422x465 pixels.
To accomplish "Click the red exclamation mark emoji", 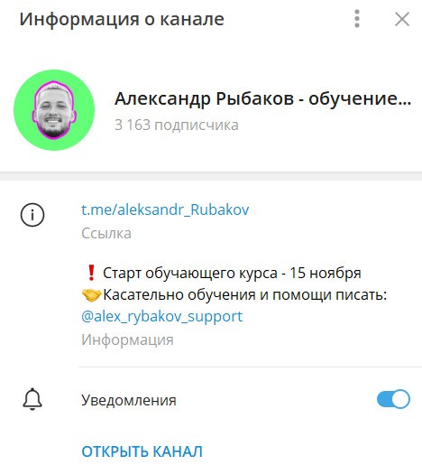I will pos(91,273).
